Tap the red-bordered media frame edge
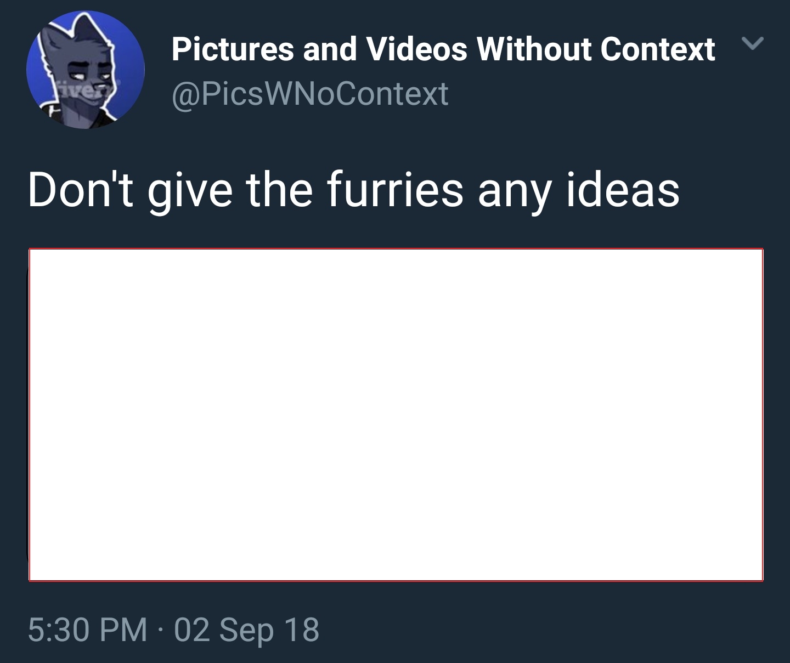Screen dimensions: 790x663 (396, 249)
